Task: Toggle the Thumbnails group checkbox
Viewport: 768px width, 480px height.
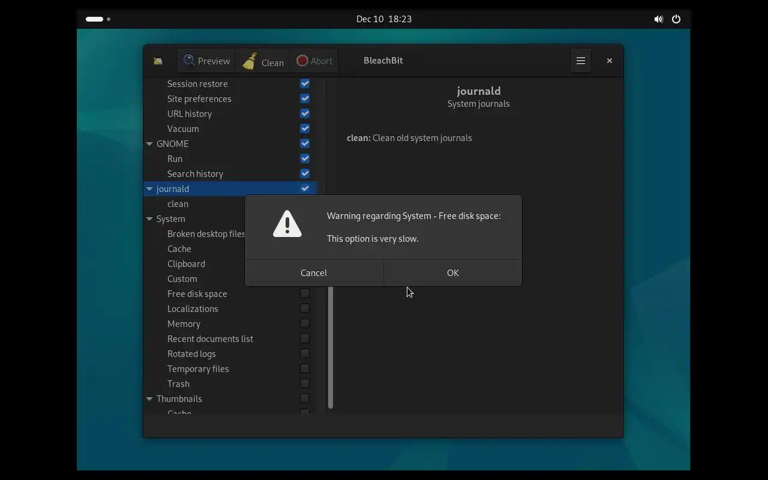Action: 305,398
